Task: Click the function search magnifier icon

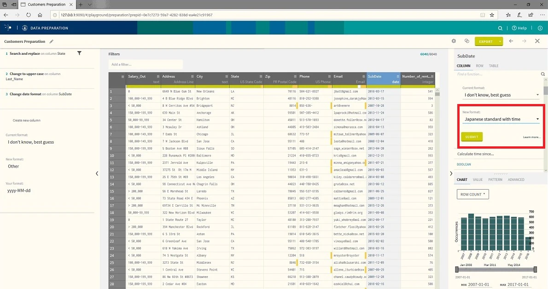Action: [543, 74]
